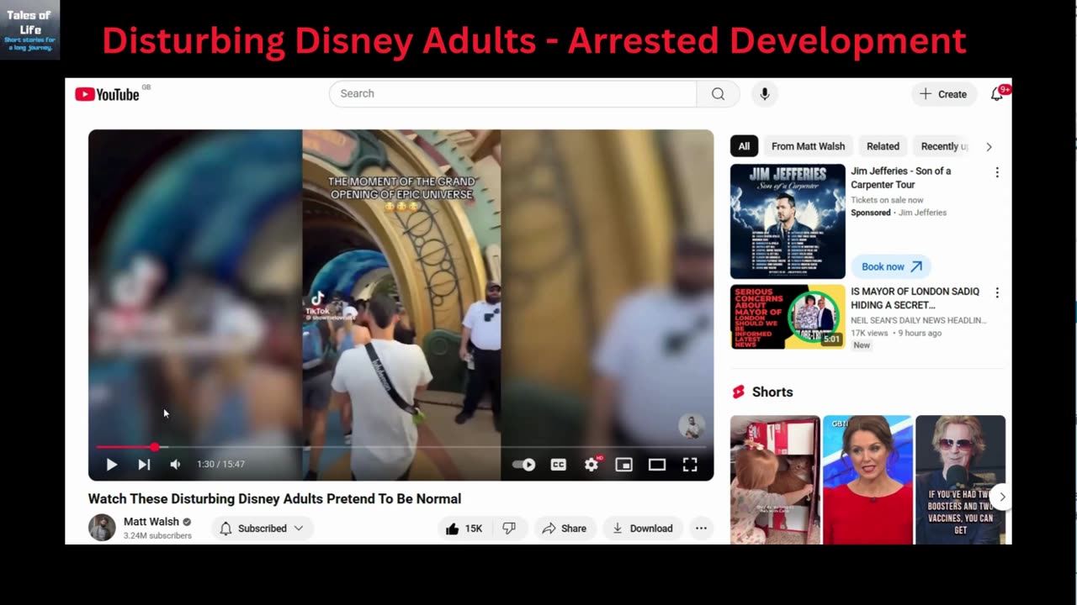Show more filter chips arrow
The image size is (1077, 605).
pos(989,146)
